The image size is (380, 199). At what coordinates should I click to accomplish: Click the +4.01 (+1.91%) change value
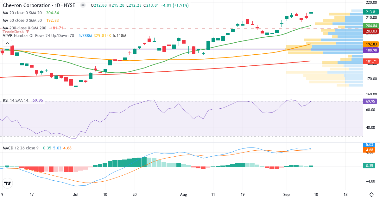174,5
